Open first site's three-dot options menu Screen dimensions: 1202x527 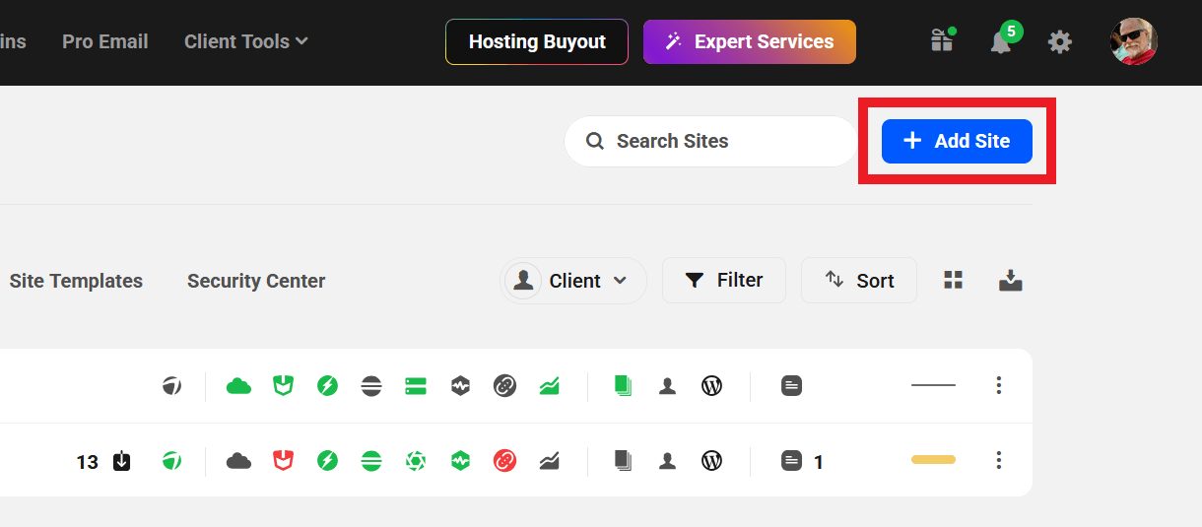click(x=998, y=385)
